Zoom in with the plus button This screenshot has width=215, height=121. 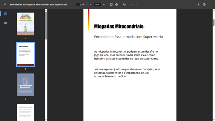[x=104, y=4]
